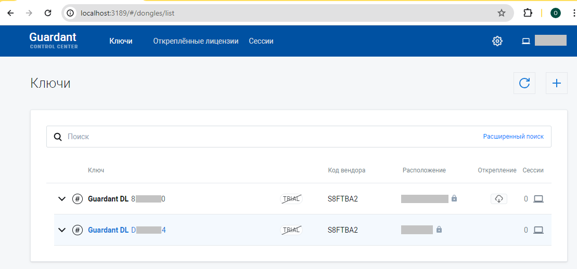Click the Расположение column header
This screenshot has width=577, height=269.
coord(424,170)
